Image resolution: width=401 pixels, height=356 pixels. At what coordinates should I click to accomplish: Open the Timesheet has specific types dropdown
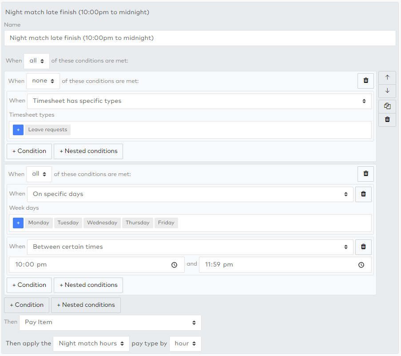click(x=199, y=101)
